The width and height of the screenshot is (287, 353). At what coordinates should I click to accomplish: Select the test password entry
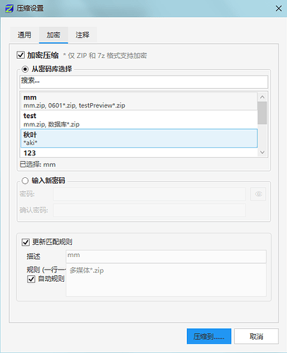pos(139,119)
